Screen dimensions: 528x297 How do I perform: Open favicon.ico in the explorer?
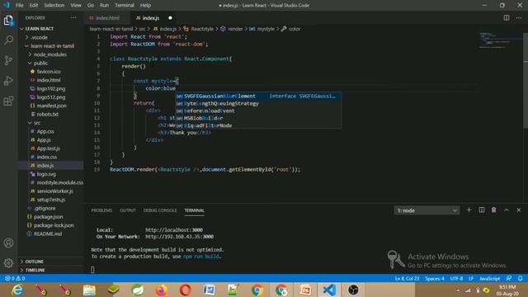coord(49,72)
